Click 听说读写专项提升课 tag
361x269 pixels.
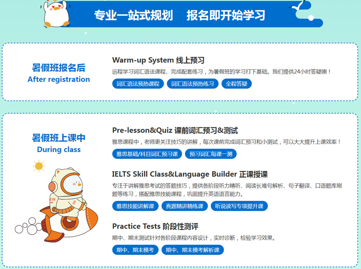[239, 206]
